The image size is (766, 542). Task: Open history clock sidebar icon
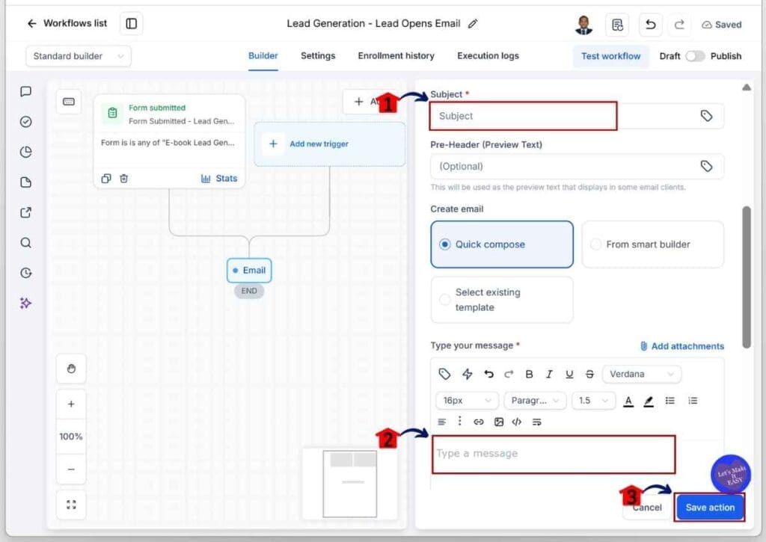click(x=26, y=273)
